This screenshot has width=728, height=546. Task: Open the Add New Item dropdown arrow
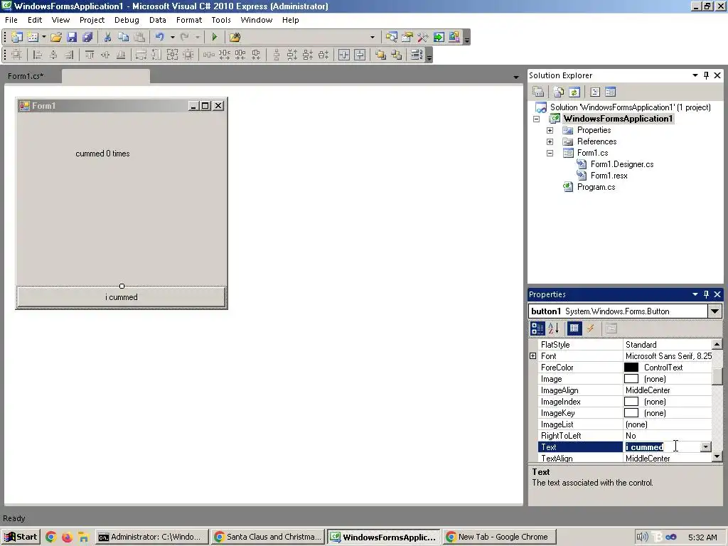44,37
